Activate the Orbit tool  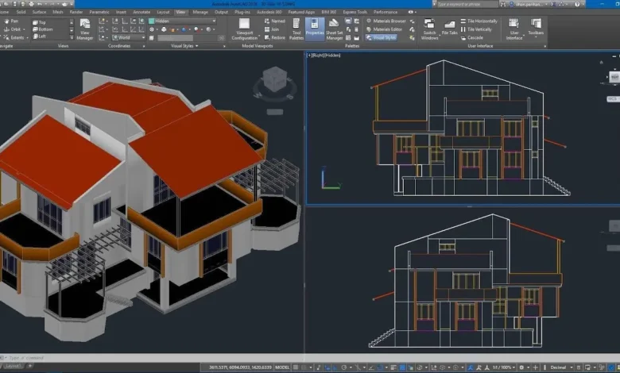pos(13,29)
